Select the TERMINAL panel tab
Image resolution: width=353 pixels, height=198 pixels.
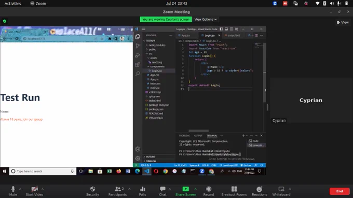[212, 136]
